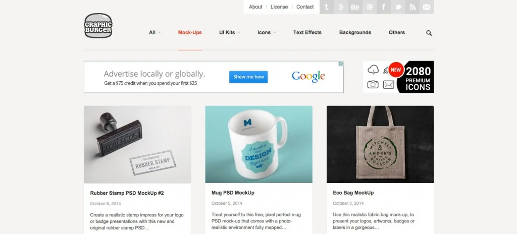The width and height of the screenshot is (517, 234).
Task: Expand the UI Kits dropdown arrow
Action: [x=239, y=33]
